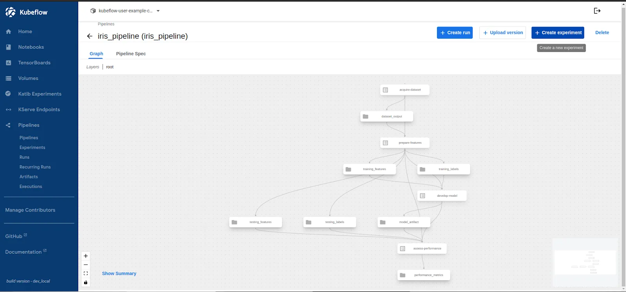Click the logout icon in top bar
This screenshot has width=626, height=292.
click(x=597, y=11)
